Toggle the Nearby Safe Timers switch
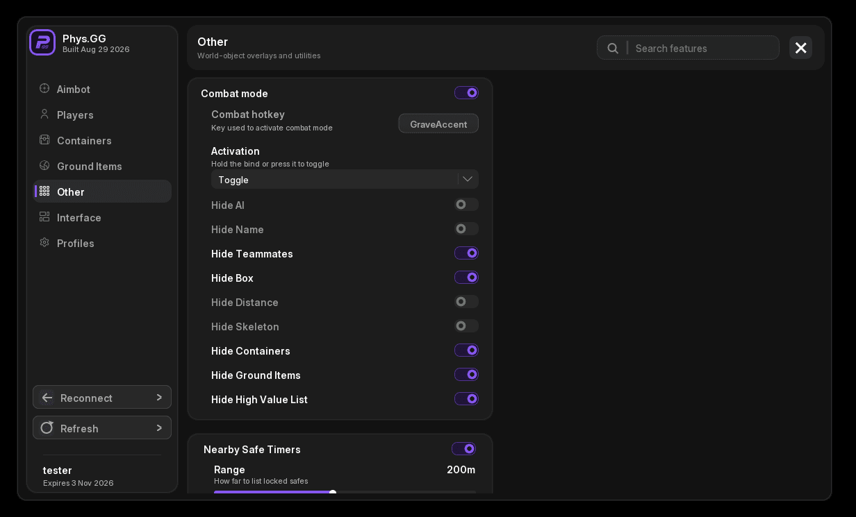This screenshot has width=856, height=517. pos(463,449)
